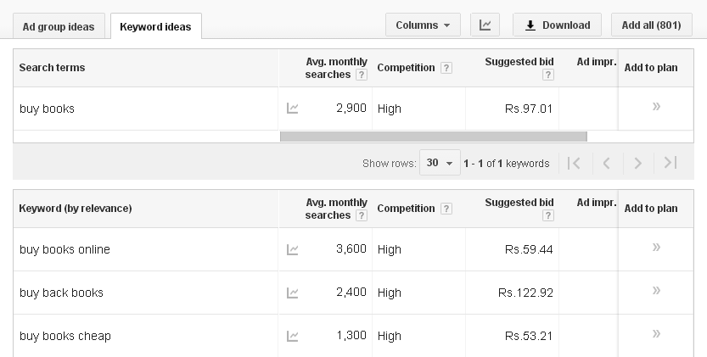Click the horizontal scrollbar in search terms table
This screenshot has width=707, height=357.
point(433,137)
